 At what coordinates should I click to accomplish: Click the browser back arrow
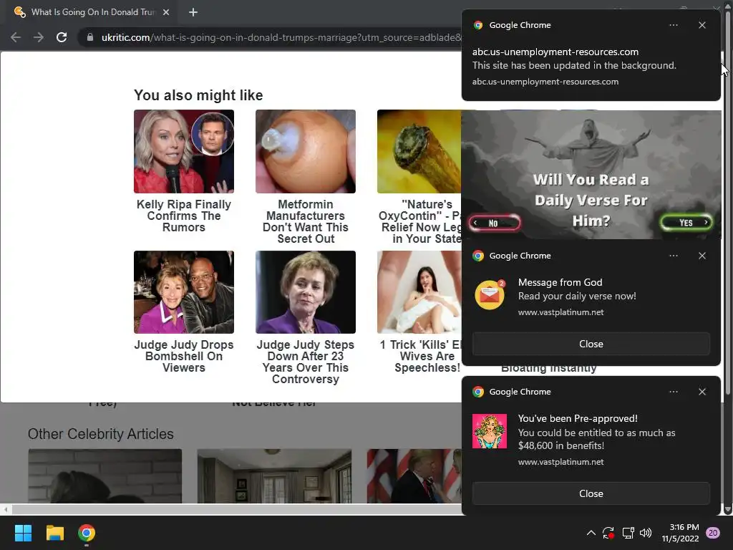(16, 37)
